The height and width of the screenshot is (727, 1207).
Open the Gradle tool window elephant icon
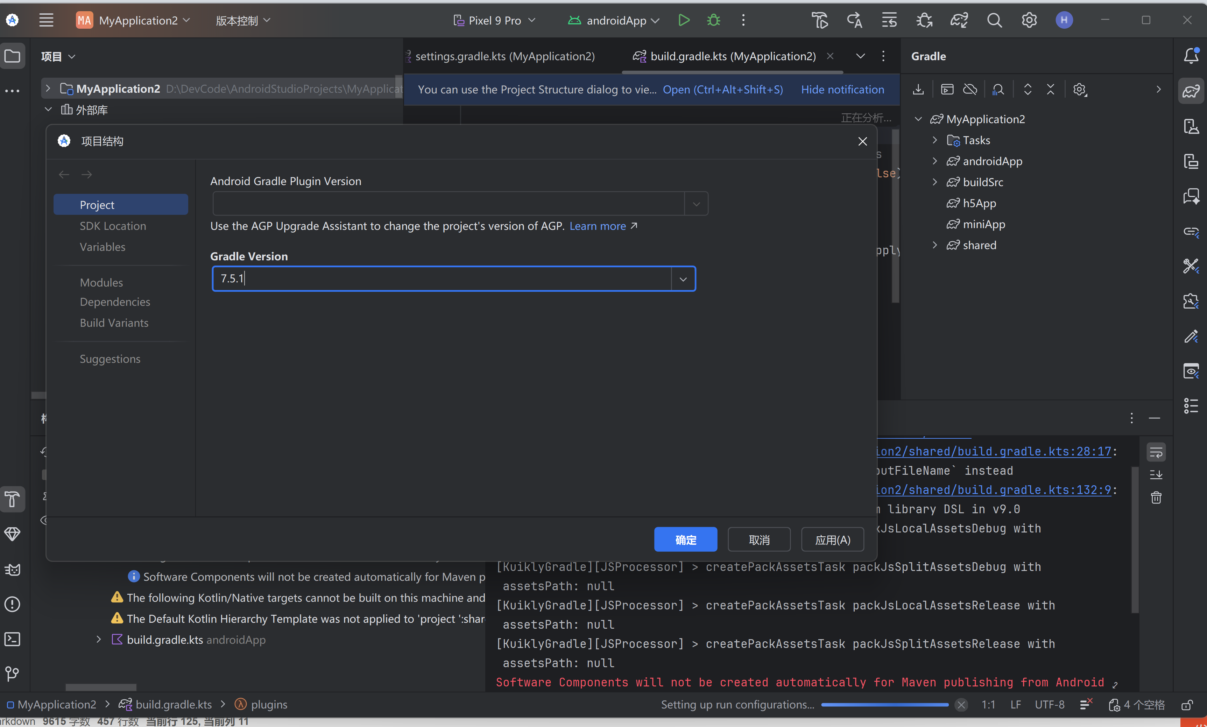pyautogui.click(x=1191, y=91)
